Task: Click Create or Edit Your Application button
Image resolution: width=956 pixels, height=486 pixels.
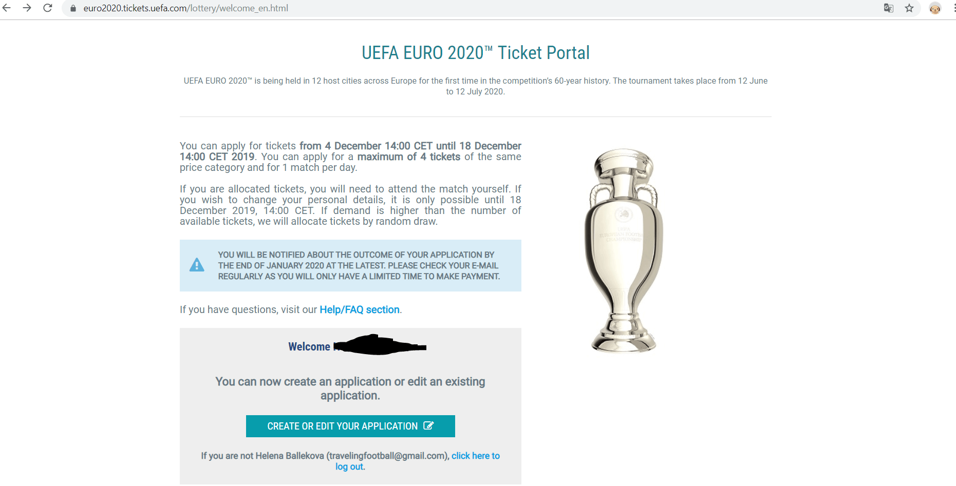Action: click(x=350, y=426)
